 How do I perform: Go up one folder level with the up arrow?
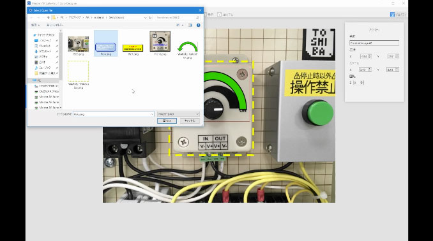49,17
